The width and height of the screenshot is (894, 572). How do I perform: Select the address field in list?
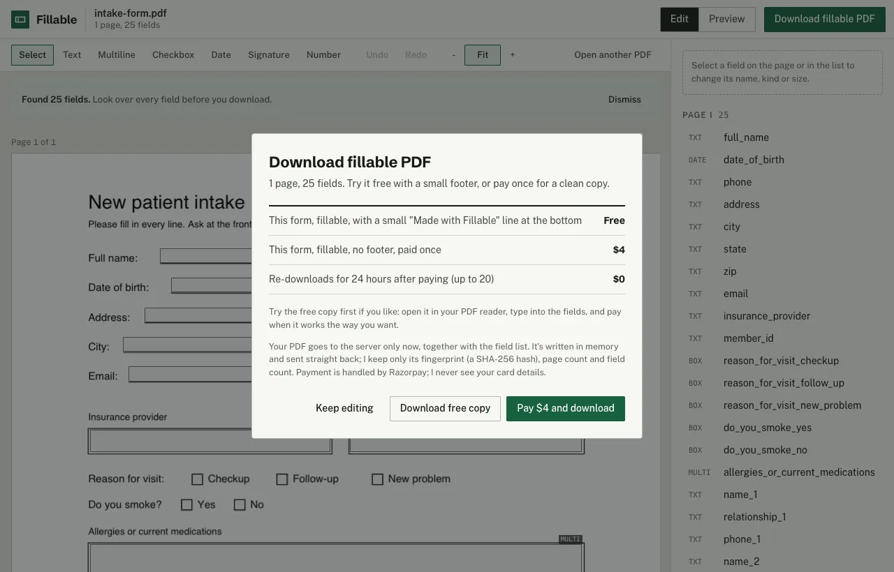[x=782, y=204]
